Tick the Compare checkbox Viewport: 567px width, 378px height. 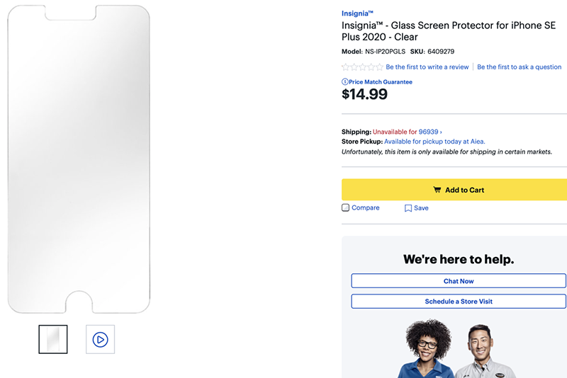(346, 208)
